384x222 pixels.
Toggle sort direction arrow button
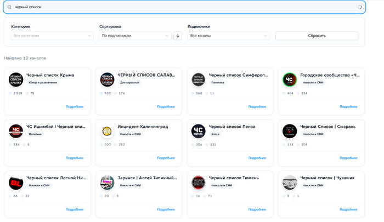point(178,36)
